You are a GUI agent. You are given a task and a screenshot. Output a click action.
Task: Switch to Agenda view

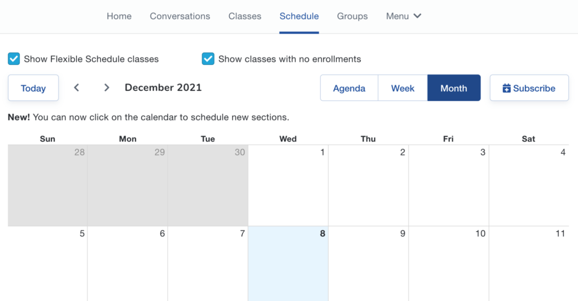pyautogui.click(x=349, y=88)
